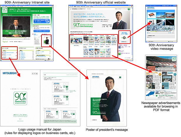Click the official website window's vertical scrollbar
Viewport: 181px width, 137px height.
click(132, 34)
